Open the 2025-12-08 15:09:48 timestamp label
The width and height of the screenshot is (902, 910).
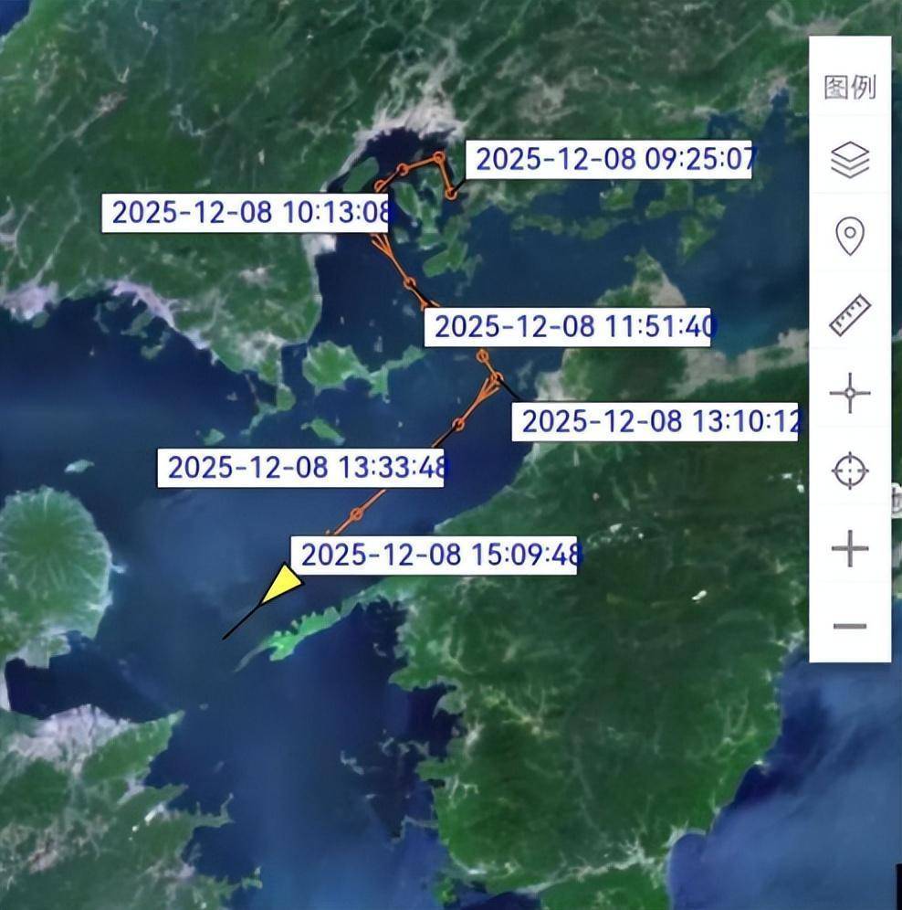click(x=435, y=555)
